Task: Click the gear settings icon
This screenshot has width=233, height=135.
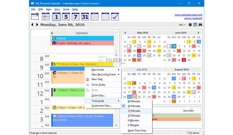Action: click(190, 25)
